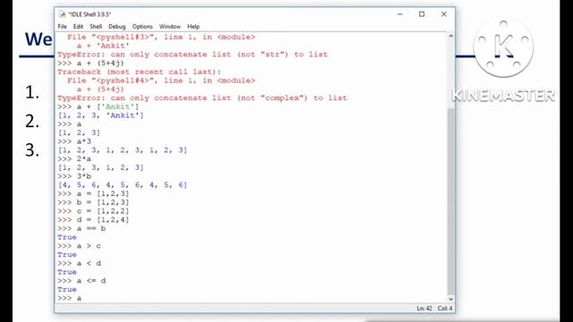
Task: Click the last prompt line '>>> a'
Action: tap(70, 298)
